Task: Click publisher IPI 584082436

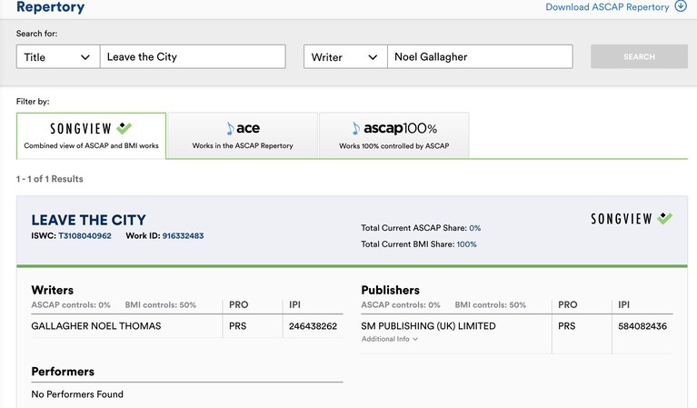Action: (642, 326)
